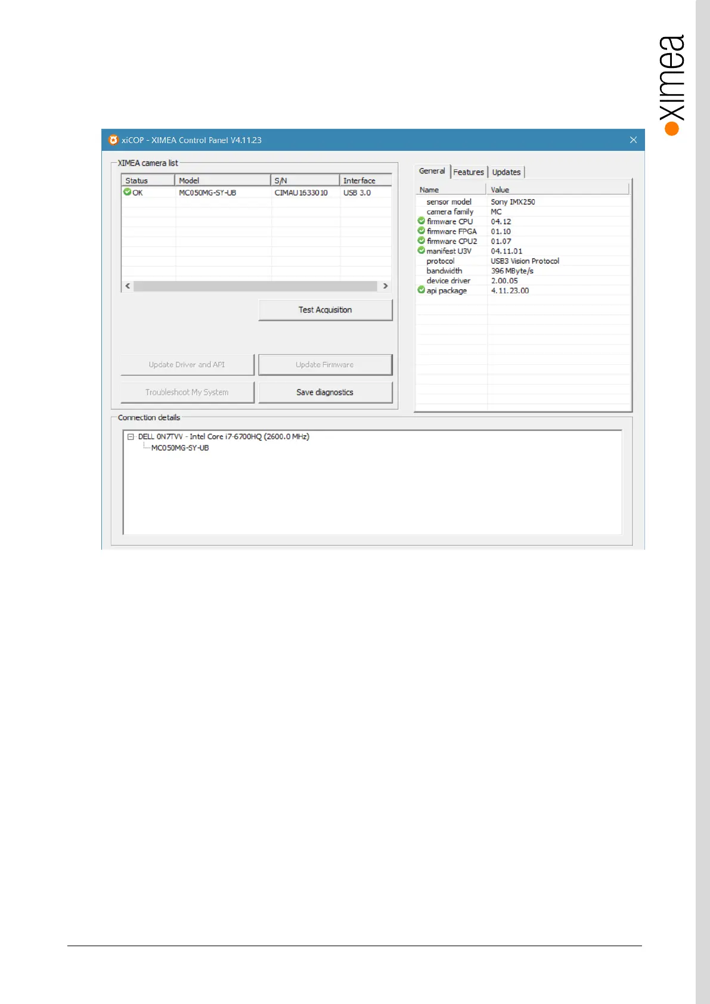Collapse the DELL 0N7TVV tree node
This screenshot has height=1004, width=710.
[131, 437]
